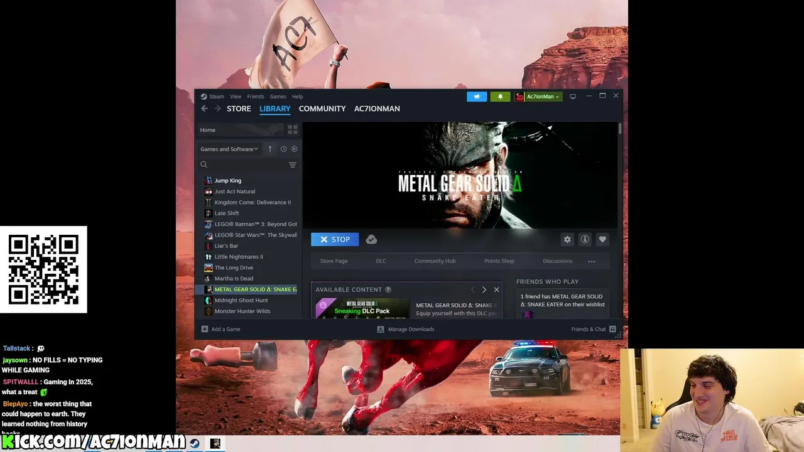Select LEGO Star Wars: The Skywalker Saga
Image resolution: width=804 pixels, height=452 pixels.
pos(256,235)
